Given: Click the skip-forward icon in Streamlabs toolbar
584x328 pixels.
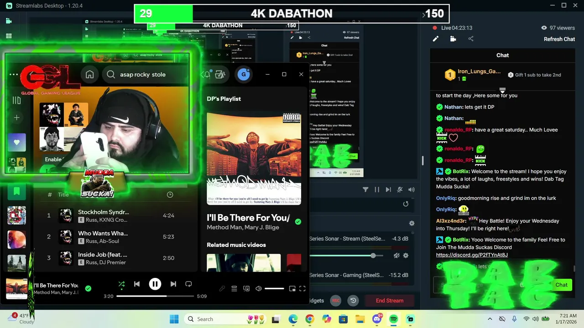Looking at the screenshot, I should pyautogui.click(x=388, y=190).
